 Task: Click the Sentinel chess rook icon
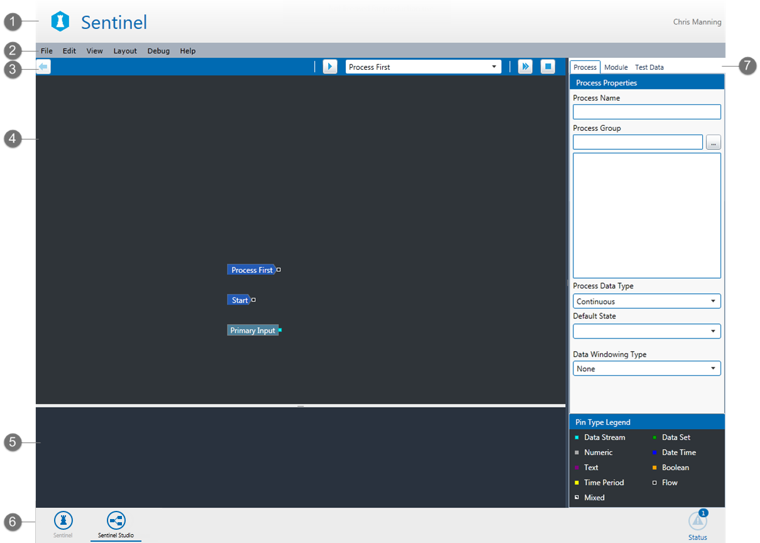63,520
